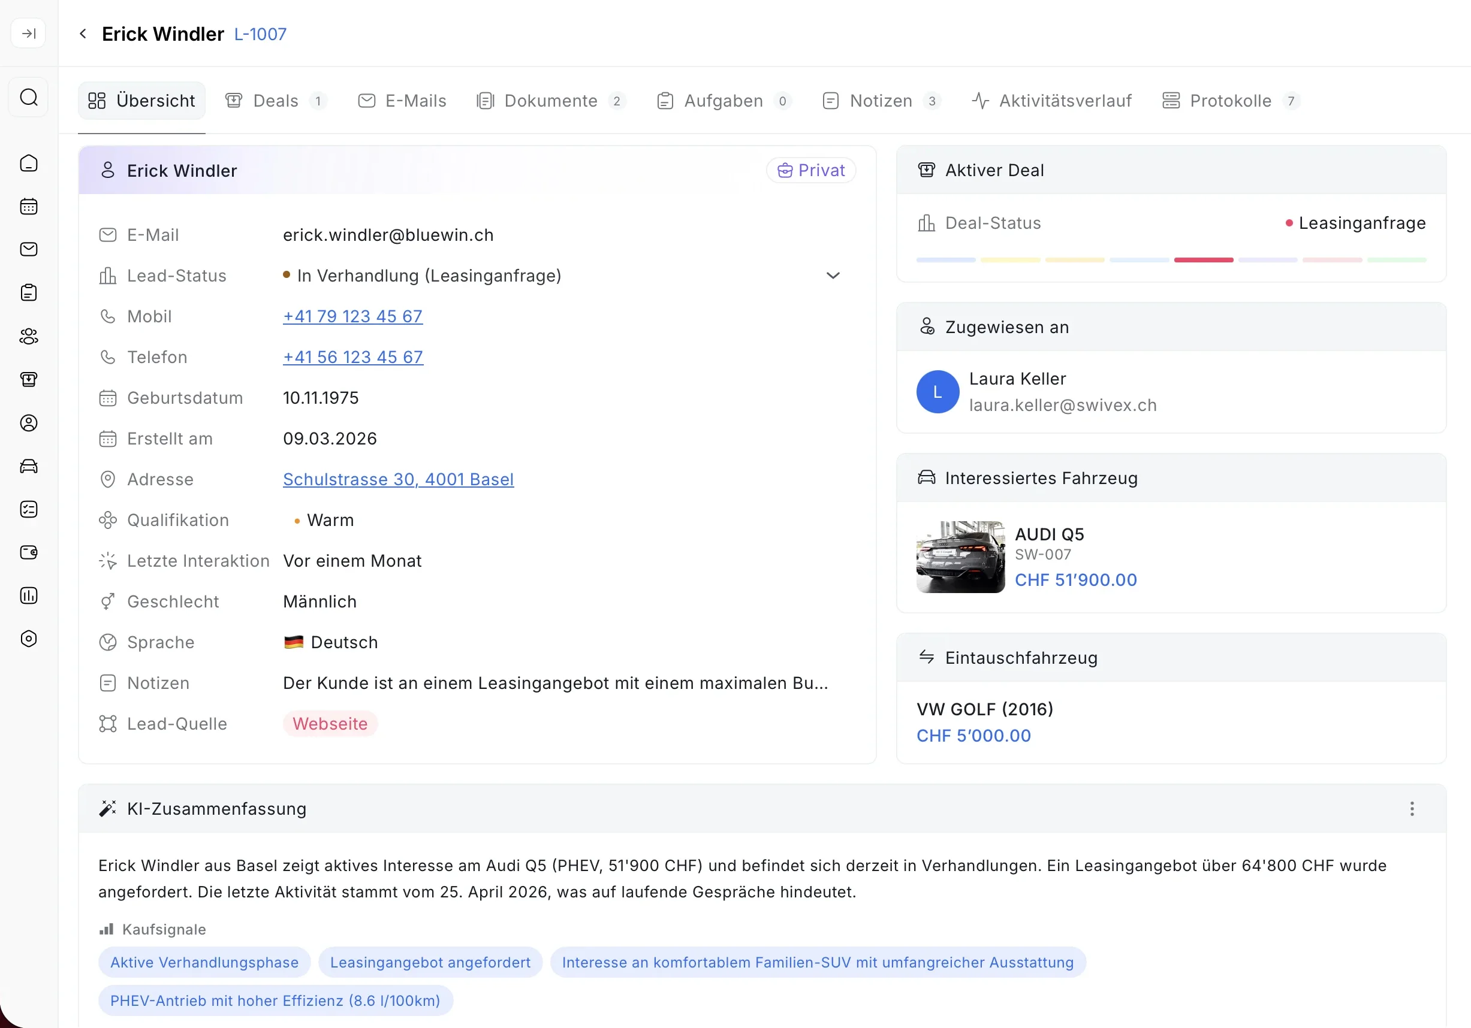
Task: Click the contacts group icon in sidebar
Action: point(29,336)
